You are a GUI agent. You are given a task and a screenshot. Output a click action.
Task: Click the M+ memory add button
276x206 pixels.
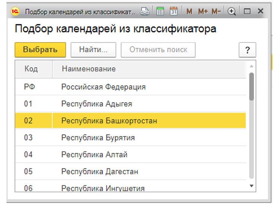coord(203,11)
